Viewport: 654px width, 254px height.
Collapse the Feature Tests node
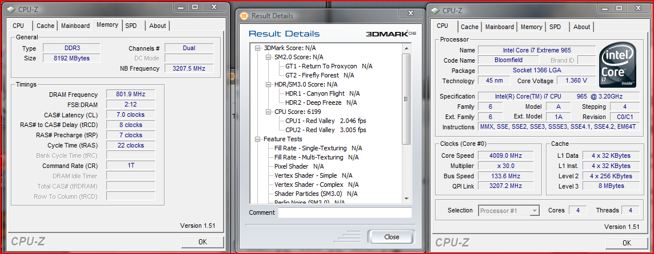[x=257, y=139]
